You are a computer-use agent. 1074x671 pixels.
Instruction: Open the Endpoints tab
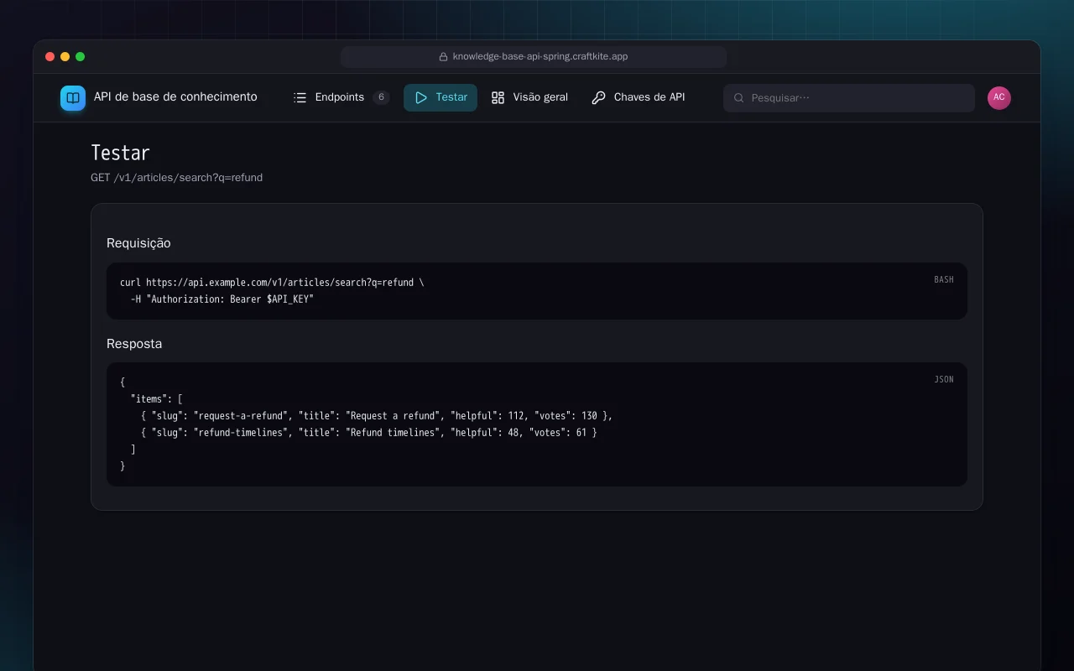[x=341, y=97]
